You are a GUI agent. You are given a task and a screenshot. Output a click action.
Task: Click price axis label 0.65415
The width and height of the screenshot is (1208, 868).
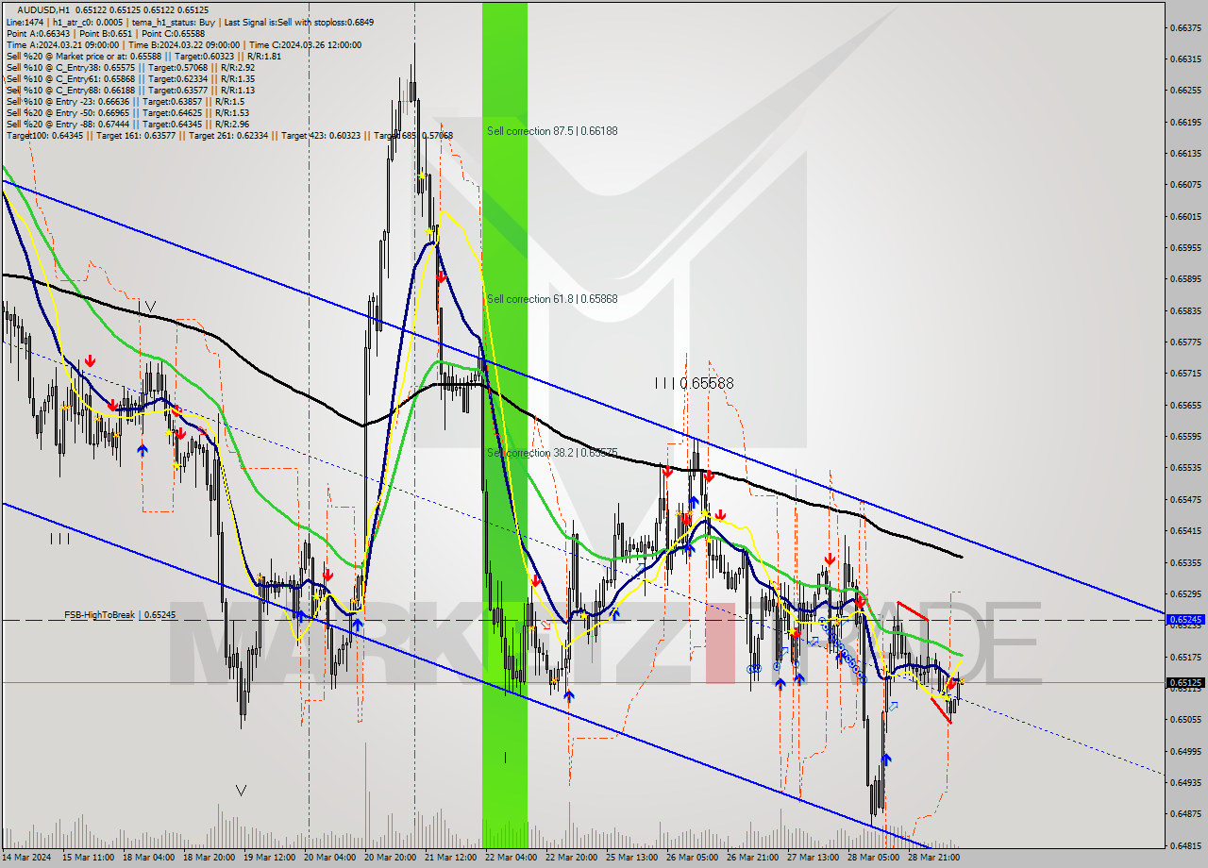pyautogui.click(x=1184, y=530)
